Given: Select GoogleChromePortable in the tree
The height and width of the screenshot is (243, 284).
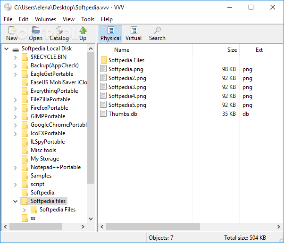Looking at the screenshot, I should point(58,125).
